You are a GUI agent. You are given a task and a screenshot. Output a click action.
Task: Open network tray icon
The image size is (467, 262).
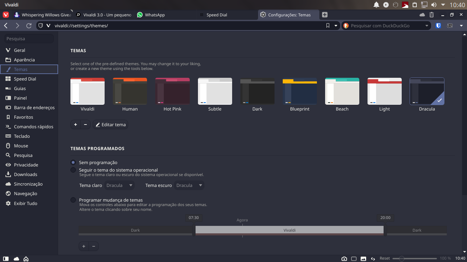tap(424, 5)
